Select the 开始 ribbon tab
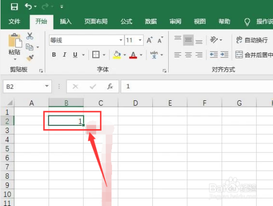Viewport: 273px width, 206px height. 41,21
